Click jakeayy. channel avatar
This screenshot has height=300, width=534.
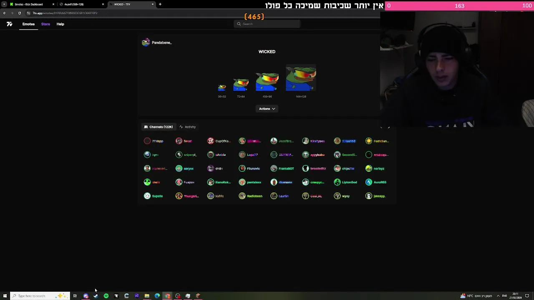pos(369,196)
